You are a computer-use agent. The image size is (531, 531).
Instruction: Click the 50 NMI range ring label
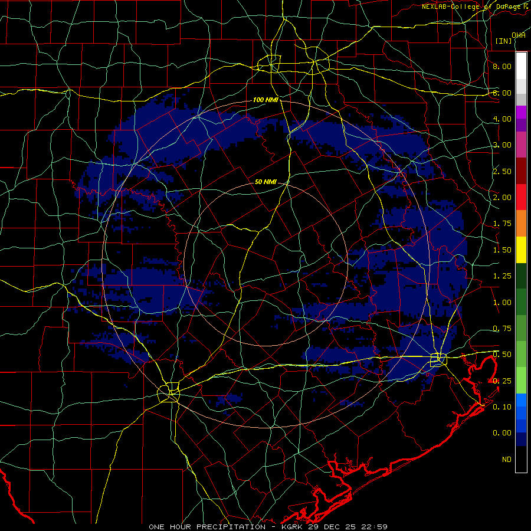[266, 182]
